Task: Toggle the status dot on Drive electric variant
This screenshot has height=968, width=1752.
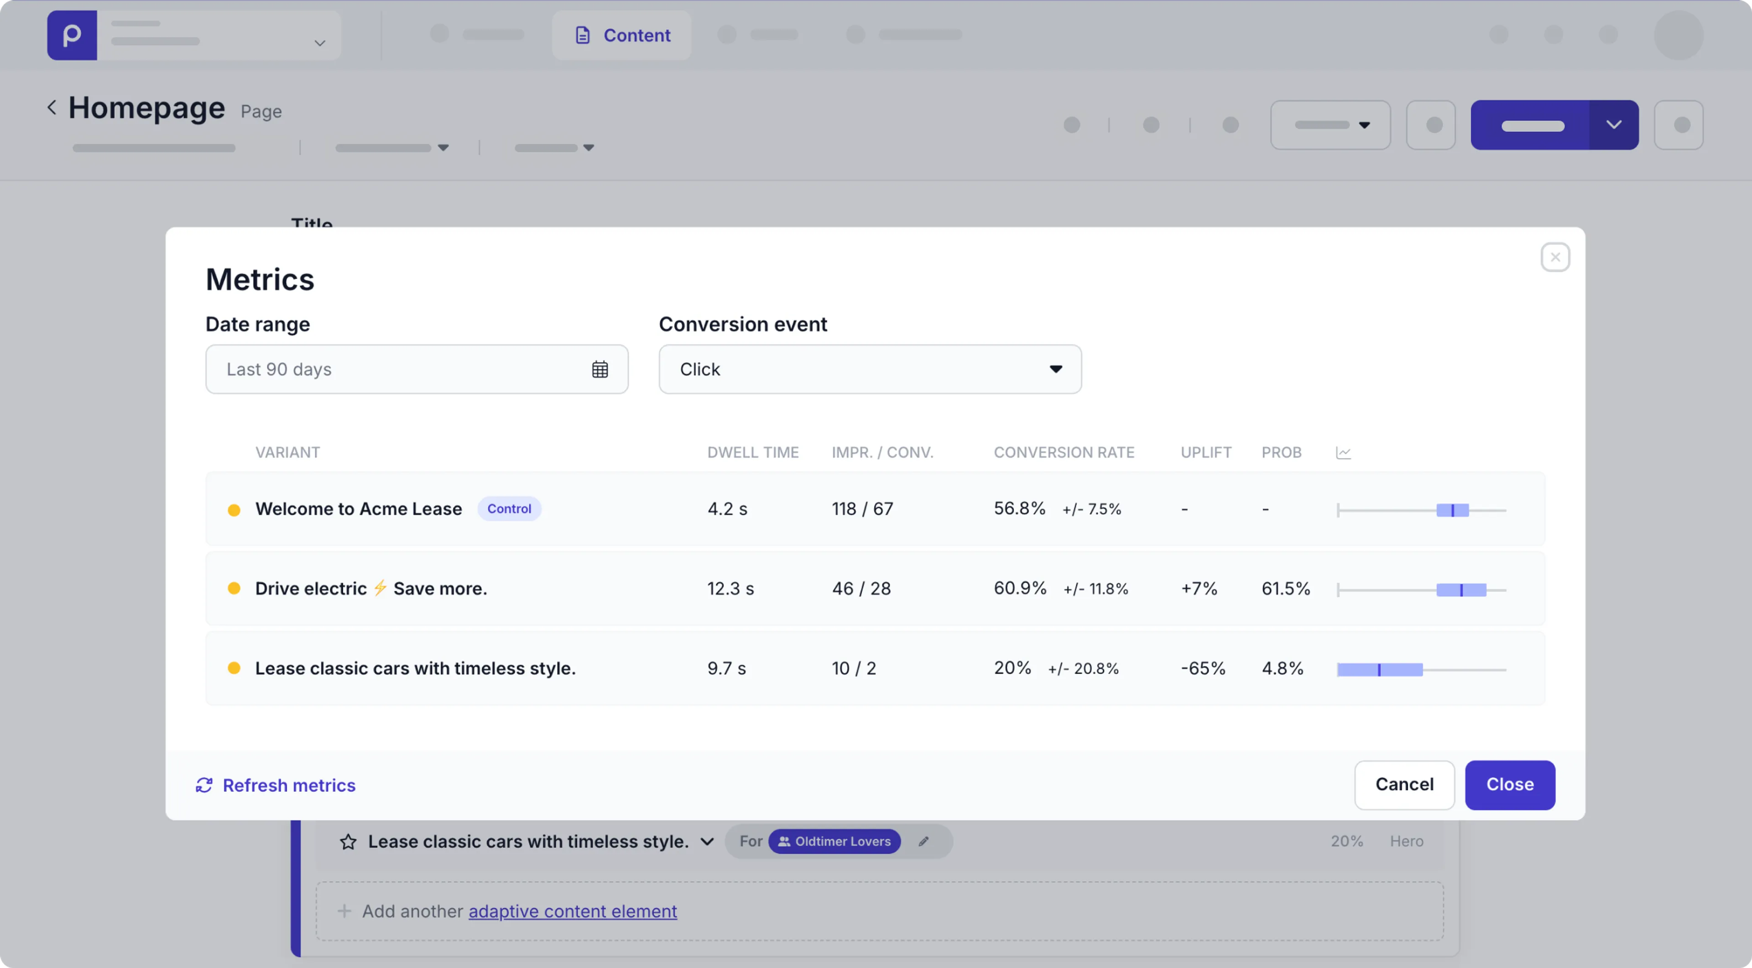Action: click(x=235, y=588)
